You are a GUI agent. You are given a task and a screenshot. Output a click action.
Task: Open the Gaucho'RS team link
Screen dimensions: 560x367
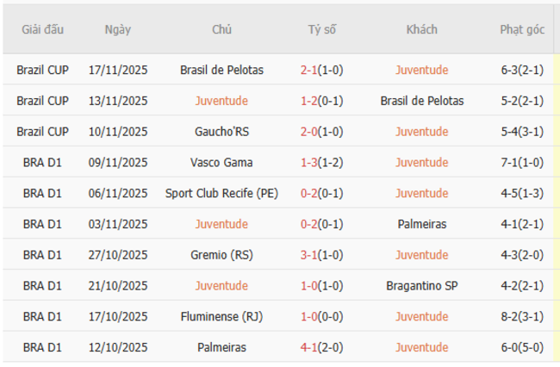tap(221, 132)
